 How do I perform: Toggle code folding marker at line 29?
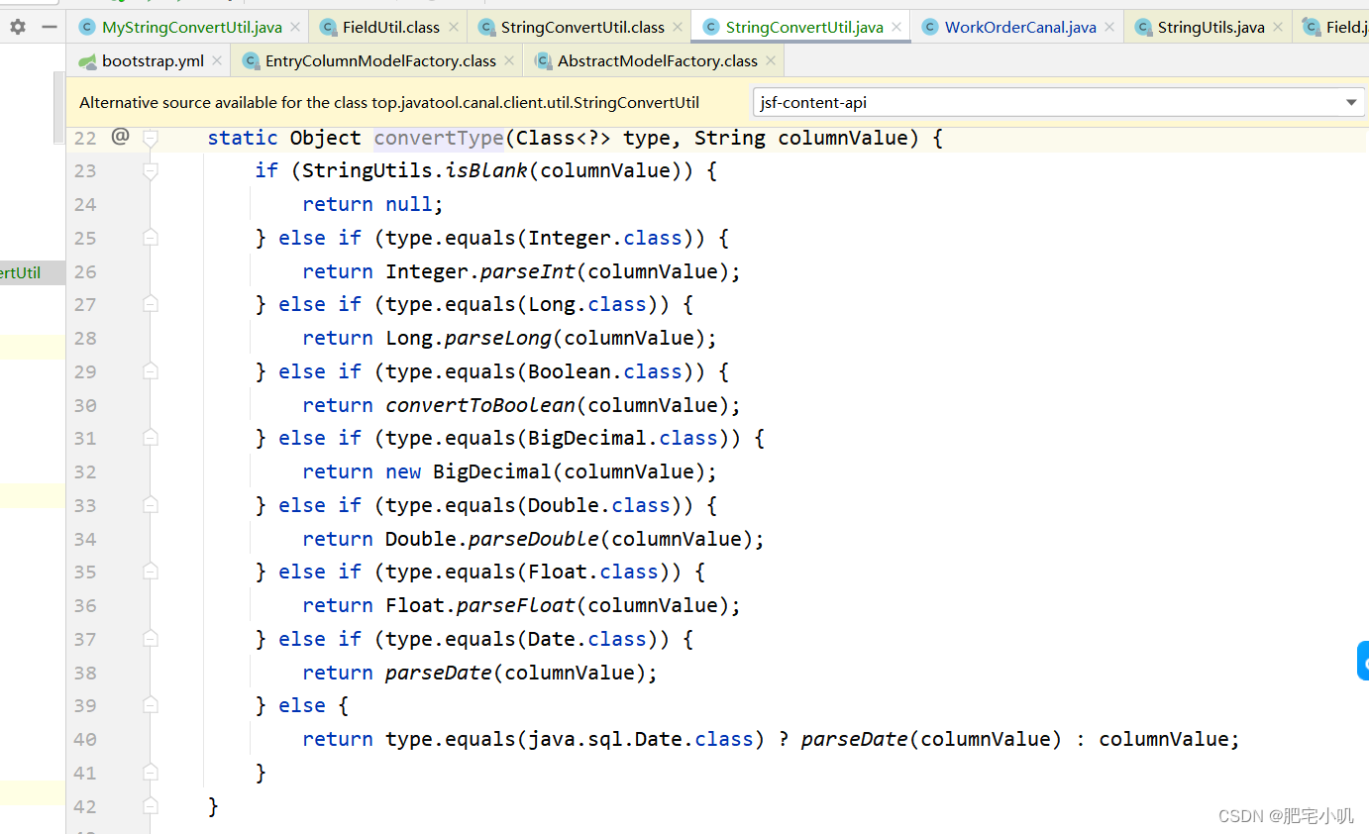point(150,370)
